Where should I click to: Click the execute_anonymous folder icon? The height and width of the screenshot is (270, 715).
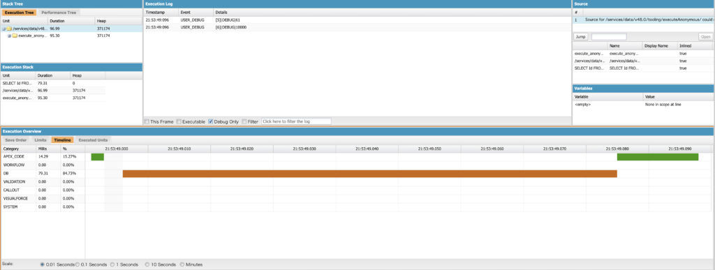click(15, 36)
